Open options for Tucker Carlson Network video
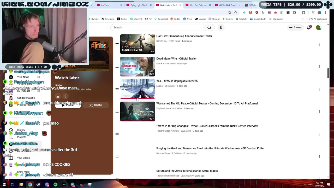 (x=319, y=134)
